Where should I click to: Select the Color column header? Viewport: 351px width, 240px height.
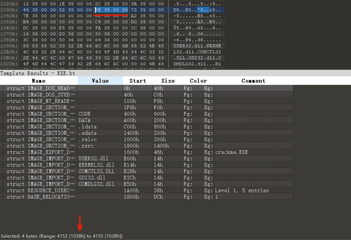coord(198,81)
